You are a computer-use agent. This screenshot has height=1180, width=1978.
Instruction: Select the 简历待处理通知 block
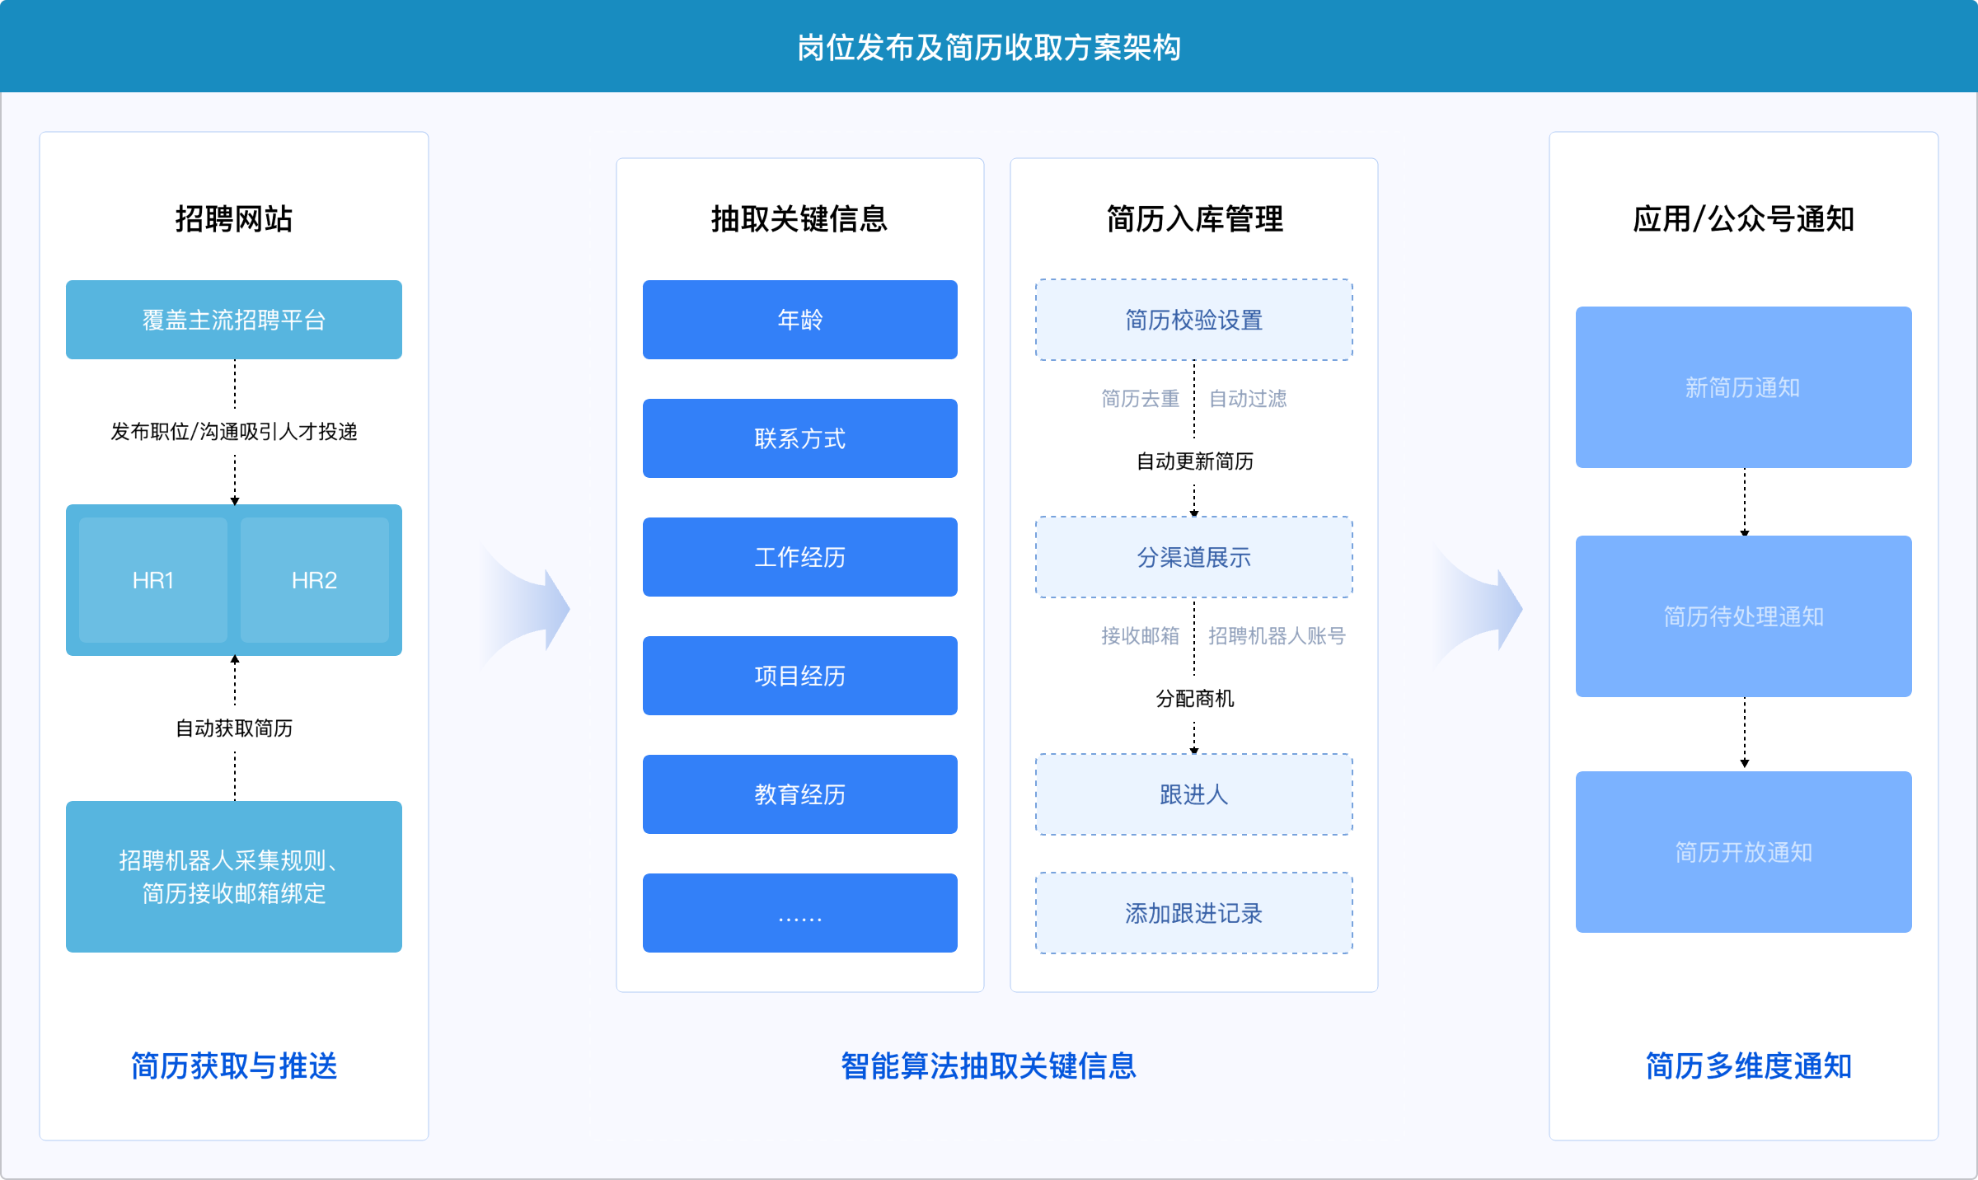(x=1743, y=616)
